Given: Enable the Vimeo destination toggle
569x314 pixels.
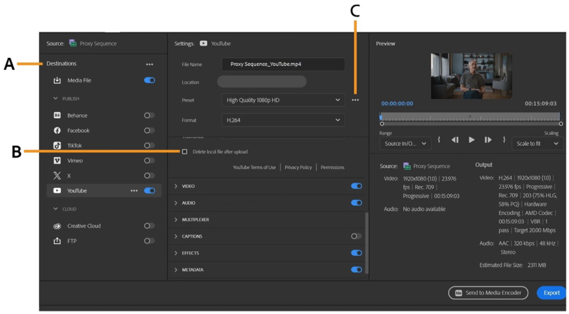Looking at the screenshot, I should tap(149, 160).
